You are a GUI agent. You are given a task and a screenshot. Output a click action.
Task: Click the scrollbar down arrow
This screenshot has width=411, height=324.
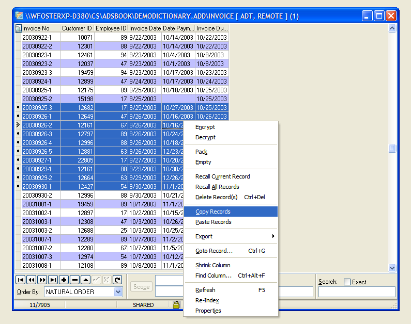(392, 268)
